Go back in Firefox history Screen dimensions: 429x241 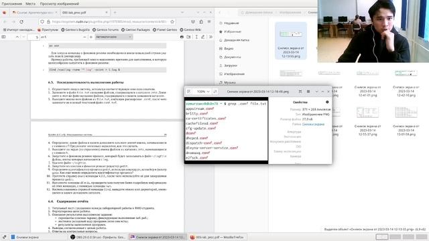pos(5,21)
